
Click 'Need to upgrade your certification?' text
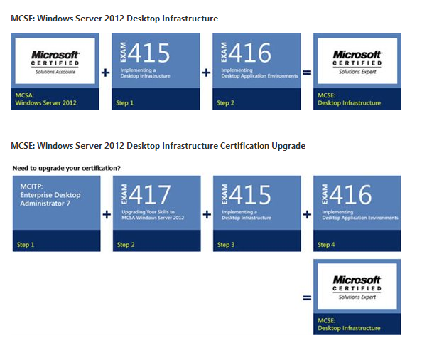pos(67,168)
